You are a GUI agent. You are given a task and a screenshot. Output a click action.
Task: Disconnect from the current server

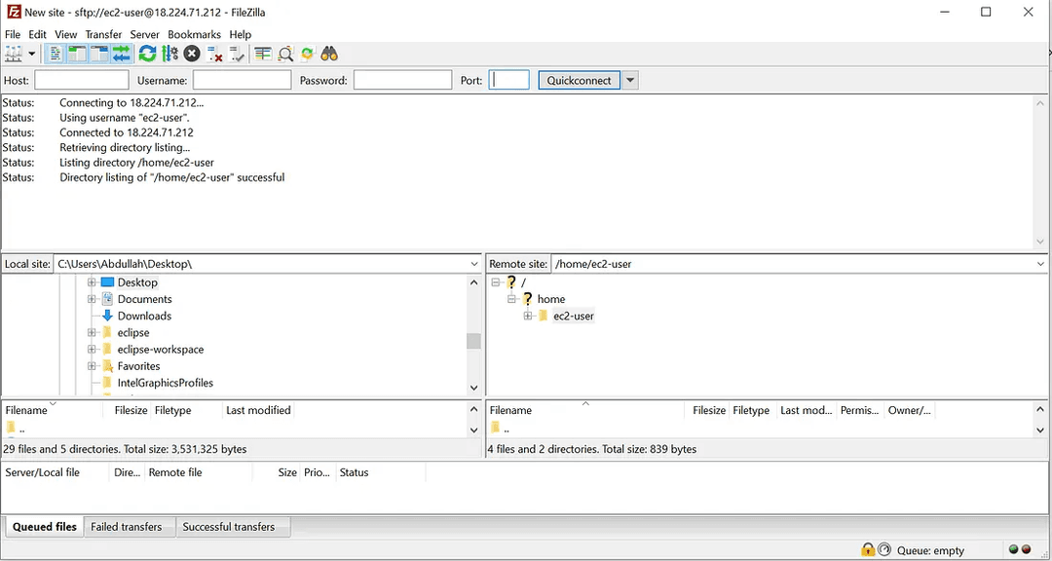(214, 54)
